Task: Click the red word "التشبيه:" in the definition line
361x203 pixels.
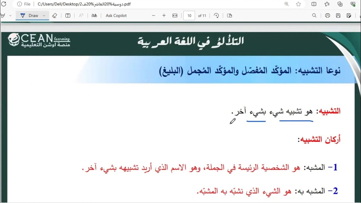Action: coord(329,111)
